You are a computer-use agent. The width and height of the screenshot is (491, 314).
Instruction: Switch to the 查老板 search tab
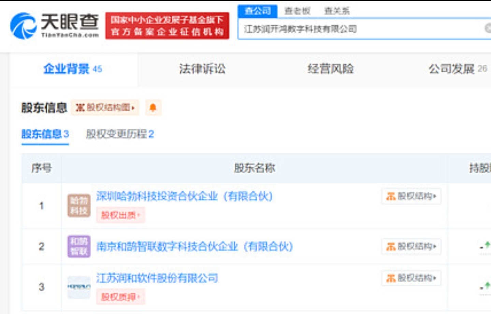tap(297, 11)
